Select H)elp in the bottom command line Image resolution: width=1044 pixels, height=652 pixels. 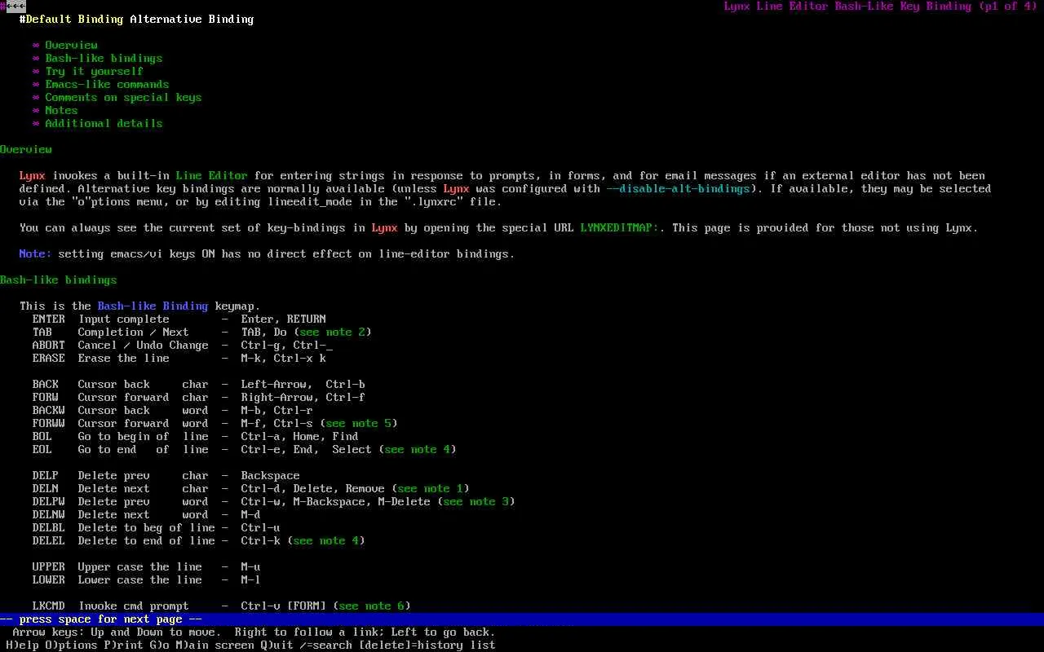[x=23, y=645]
